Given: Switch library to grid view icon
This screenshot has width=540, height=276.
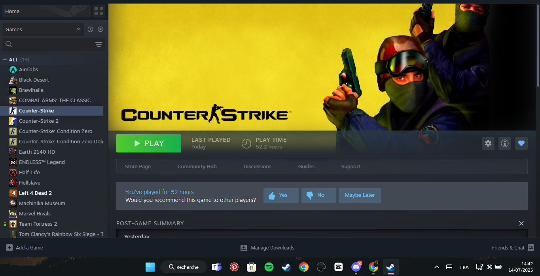Looking at the screenshot, I should 99,11.
